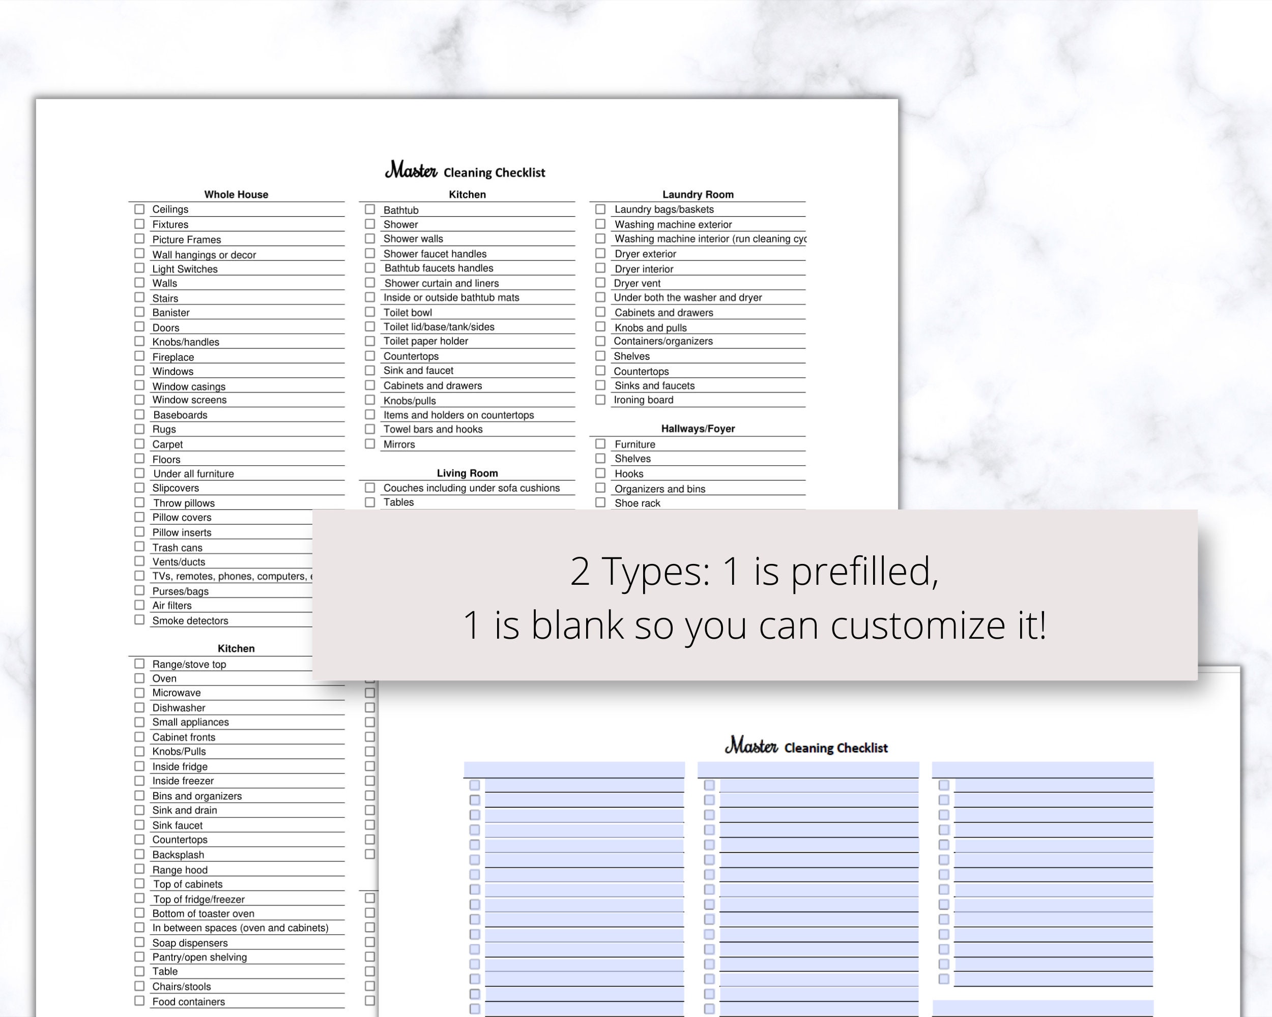Check the Couches including under sofa cushions box
Viewport: 1272px width, 1017px height.
pos(370,488)
